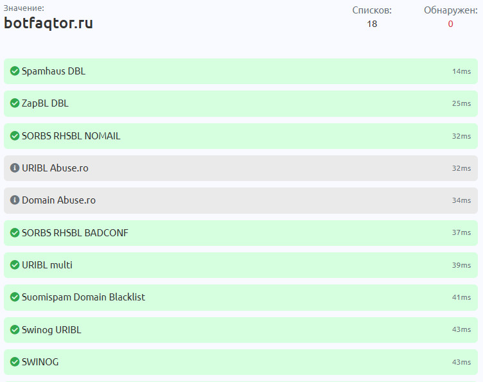Click the check icon beside URIBL multi
The width and height of the screenshot is (483, 382).
pyautogui.click(x=15, y=265)
